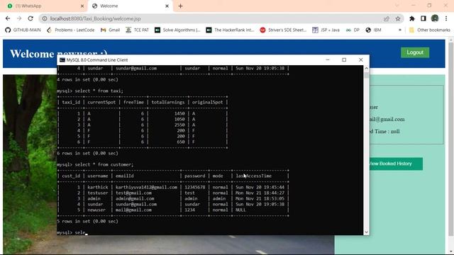This screenshot has height=255, width=454.
Task: Open the Chrome profile avatar
Action: click(x=435, y=18)
